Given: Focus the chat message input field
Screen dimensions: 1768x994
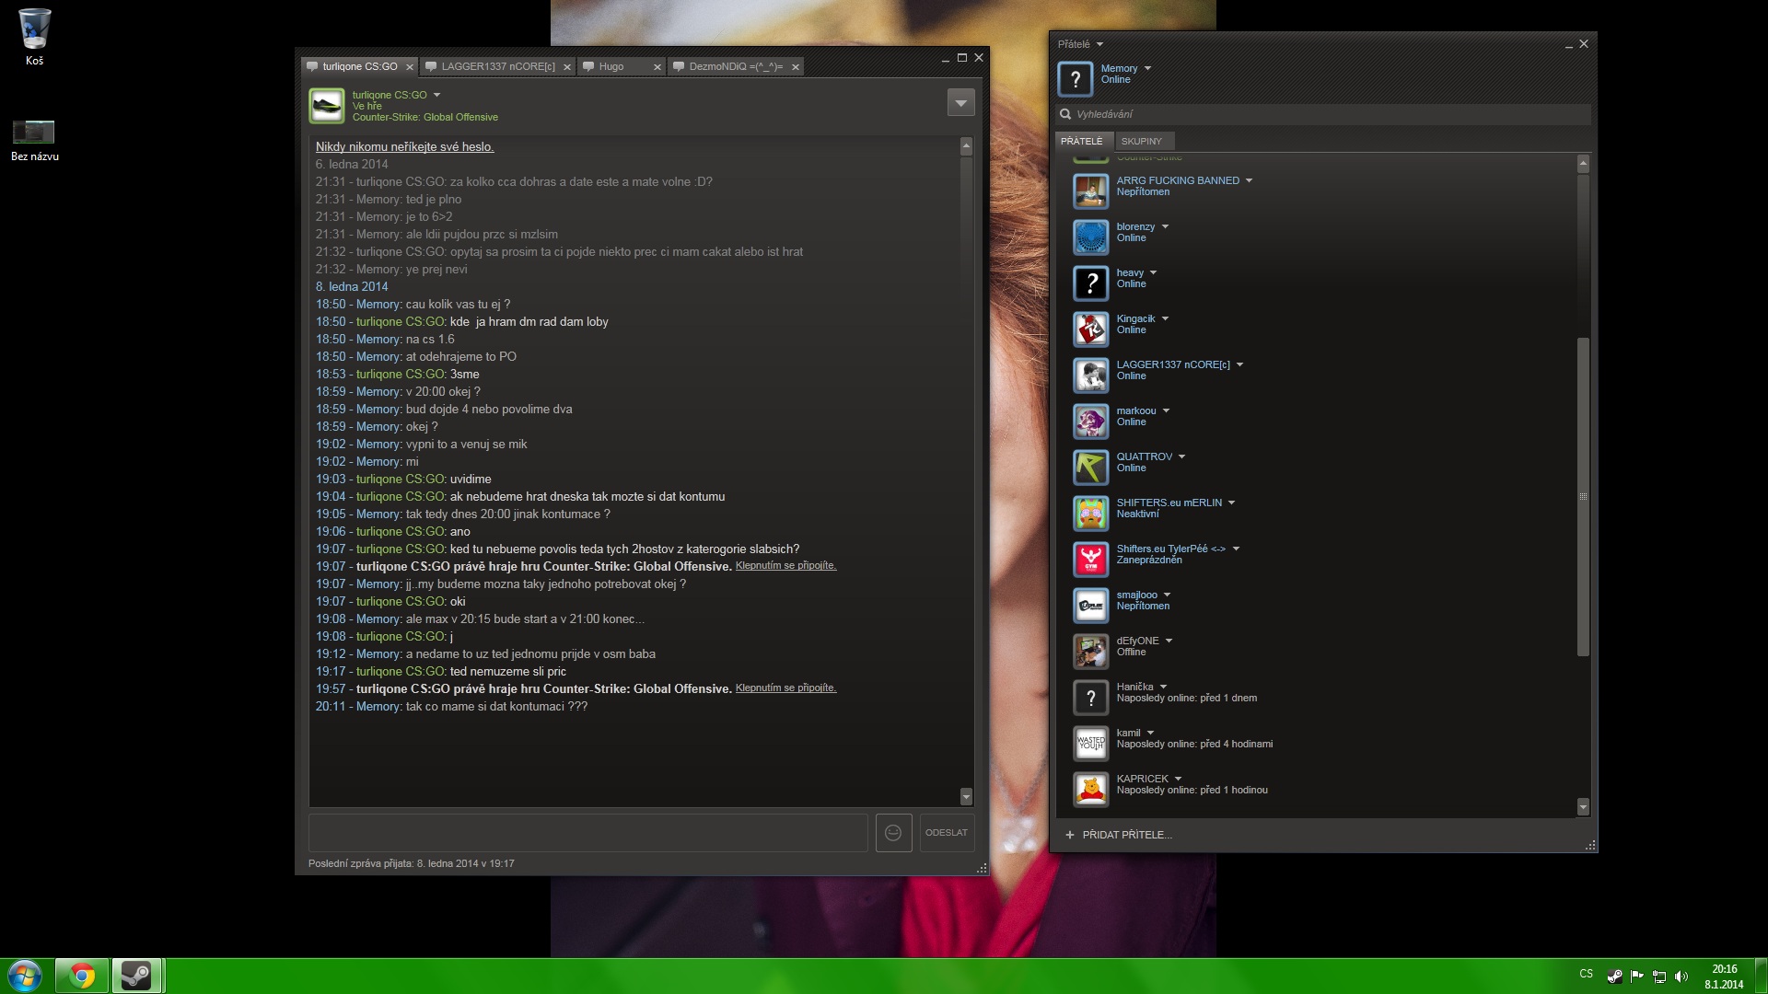Looking at the screenshot, I should pos(588,833).
